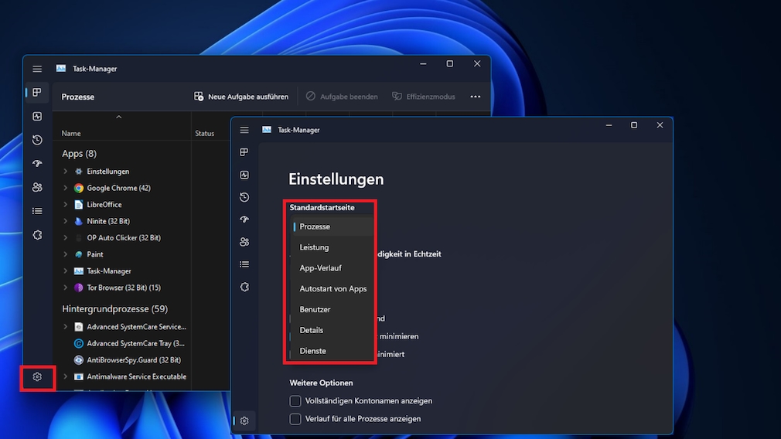Expand the Antimalware Service Executable row
The image size is (781, 439).
(x=66, y=376)
